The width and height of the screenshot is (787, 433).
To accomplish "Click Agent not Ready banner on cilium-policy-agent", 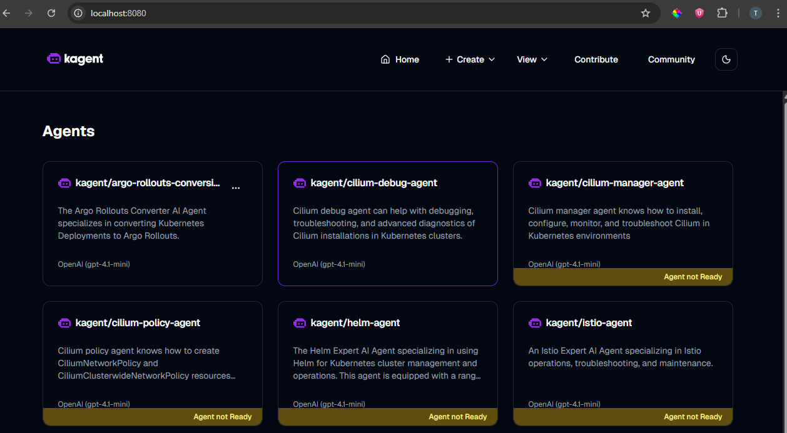I will pos(153,417).
